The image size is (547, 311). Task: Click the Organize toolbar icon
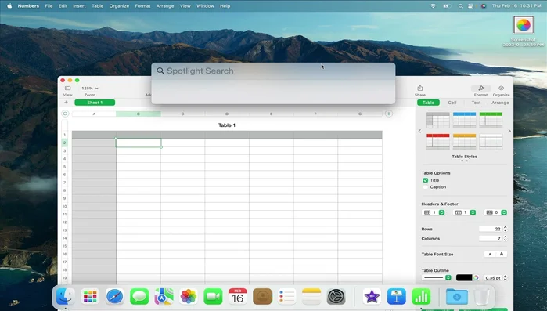(502, 89)
